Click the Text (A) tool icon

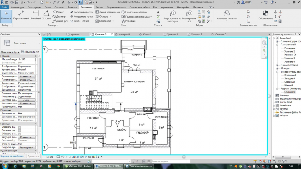(158, 12)
